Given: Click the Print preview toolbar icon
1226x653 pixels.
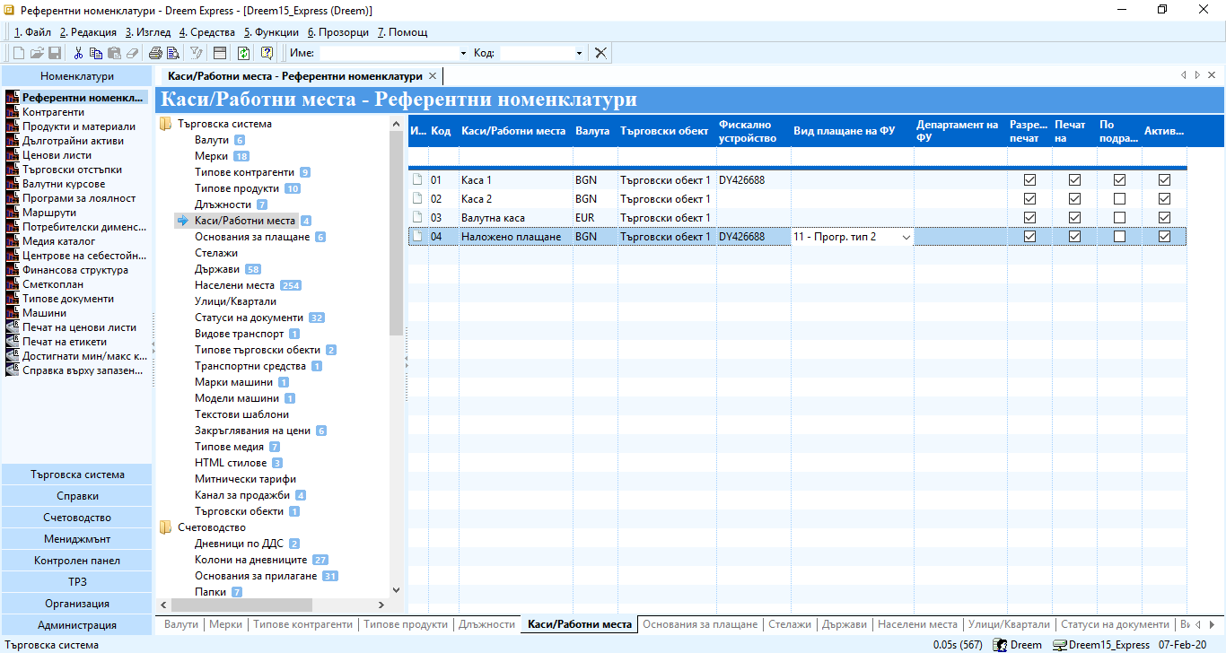Looking at the screenshot, I should [x=172, y=53].
